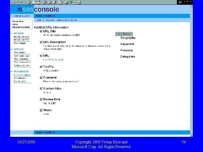Click edit icon beside Contact Alias
203x152 pixels.
tap(41, 88)
